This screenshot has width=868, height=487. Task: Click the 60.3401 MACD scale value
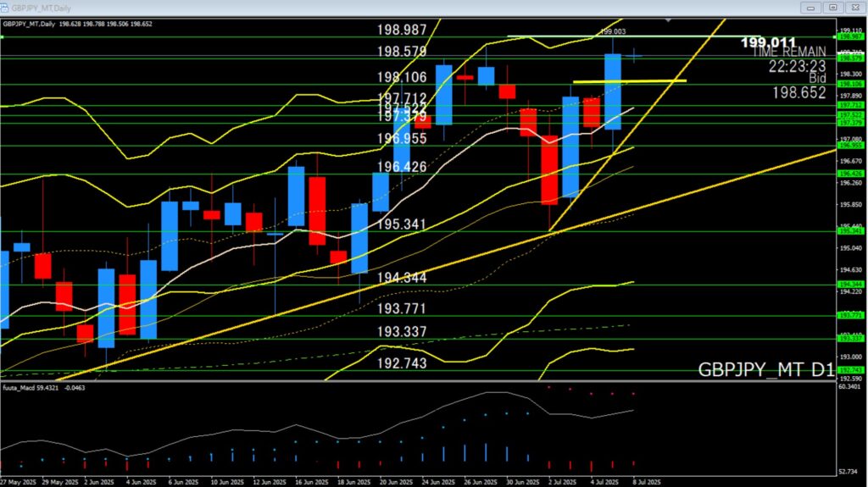[851, 387]
